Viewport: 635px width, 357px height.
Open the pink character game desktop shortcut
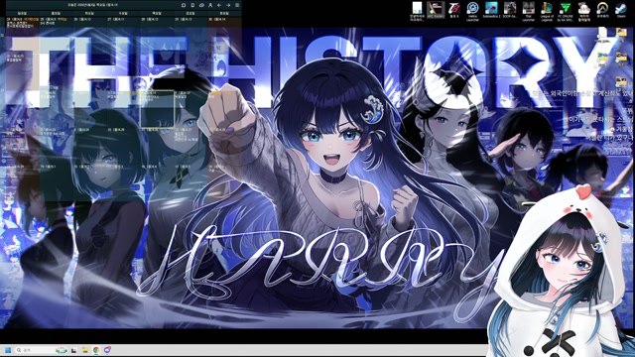click(x=583, y=11)
